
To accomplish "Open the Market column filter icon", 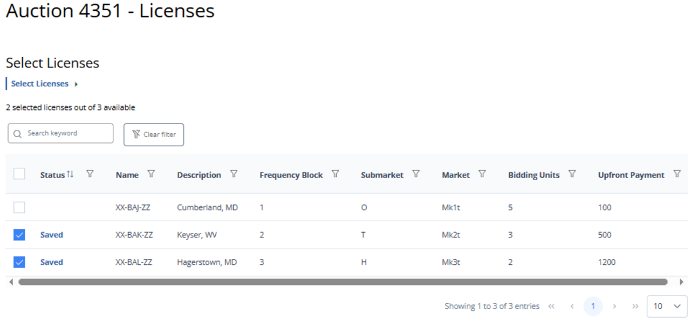I will pos(482,174).
